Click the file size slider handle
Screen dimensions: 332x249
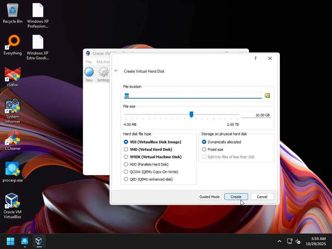(x=191, y=114)
